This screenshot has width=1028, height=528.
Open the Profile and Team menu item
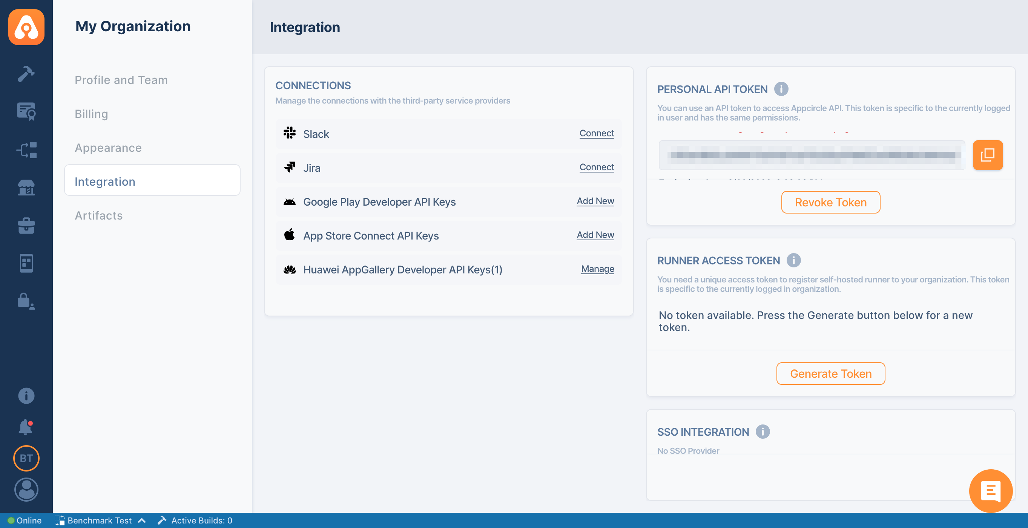pos(121,80)
